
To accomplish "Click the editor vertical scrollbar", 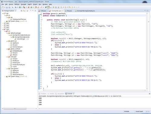I will (x=147, y=51).
